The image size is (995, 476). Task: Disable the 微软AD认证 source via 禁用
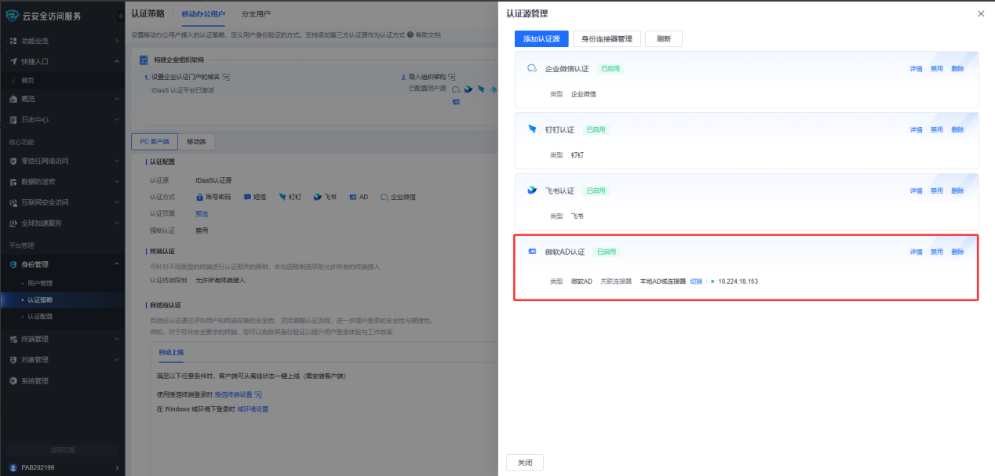(936, 252)
